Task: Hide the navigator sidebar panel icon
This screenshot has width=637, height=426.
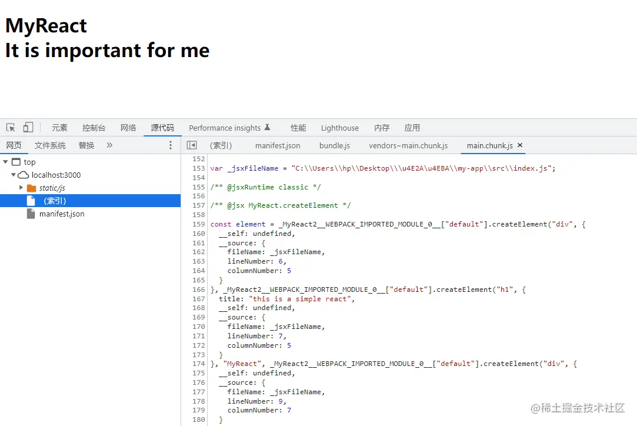Action: click(x=192, y=145)
